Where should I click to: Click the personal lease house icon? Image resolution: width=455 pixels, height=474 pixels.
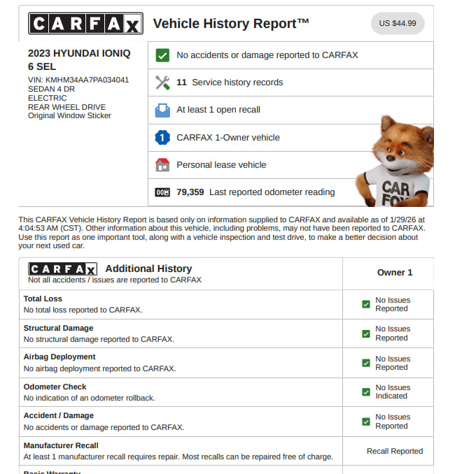[x=162, y=165]
